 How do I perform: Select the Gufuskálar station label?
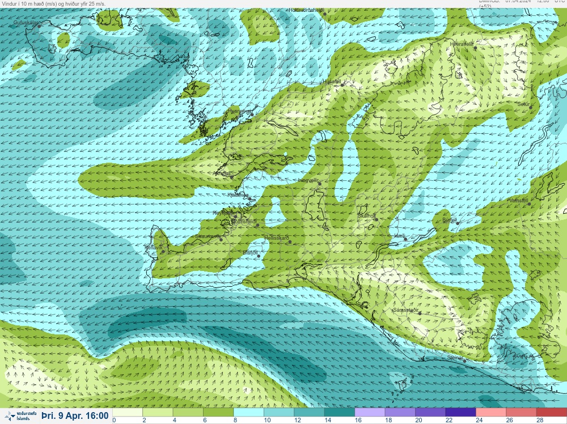[x=26, y=23]
